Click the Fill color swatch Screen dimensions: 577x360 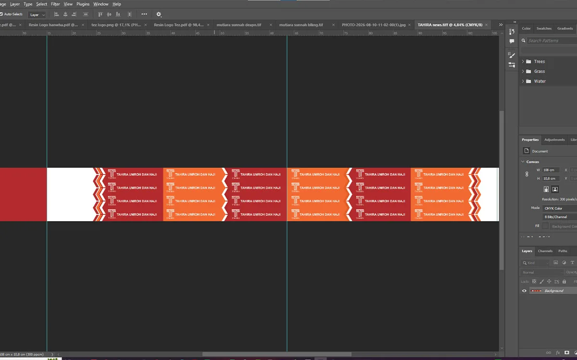545,226
